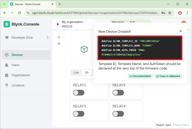This screenshot has width=192, height=129.
Task: Click the Blynk.Console logo icon
Action: click(x=7, y=24)
